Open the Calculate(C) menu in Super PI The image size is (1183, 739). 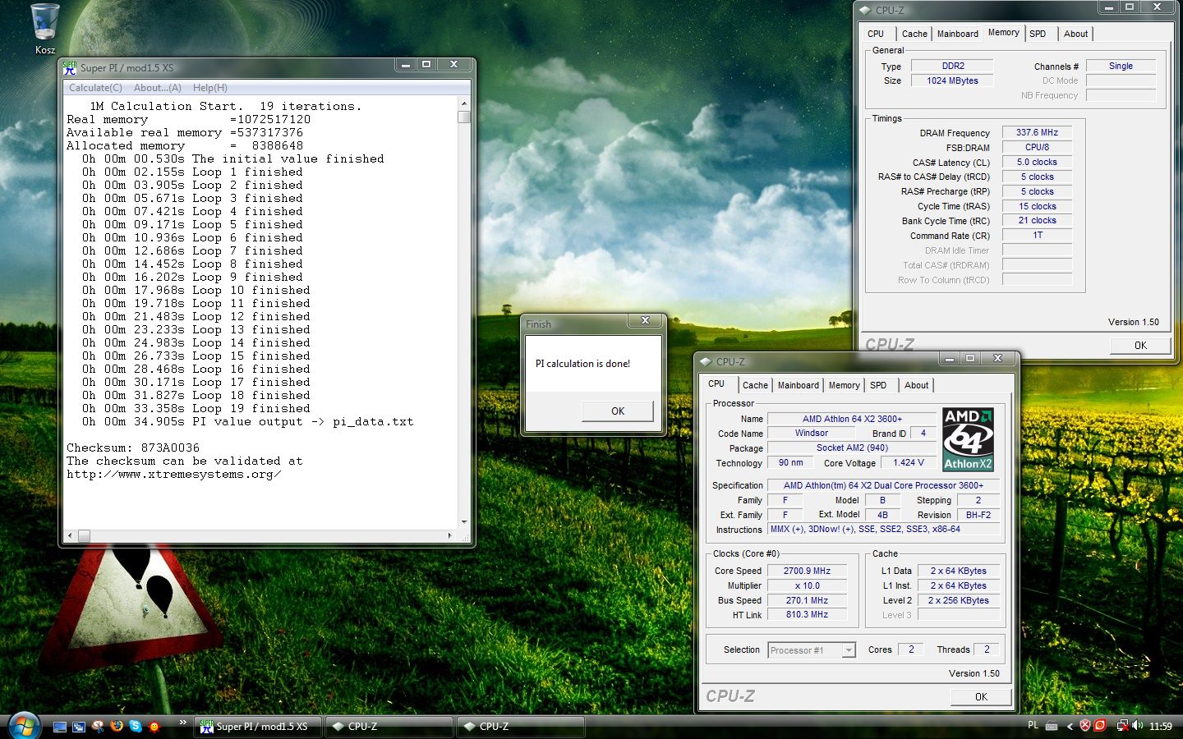95,88
